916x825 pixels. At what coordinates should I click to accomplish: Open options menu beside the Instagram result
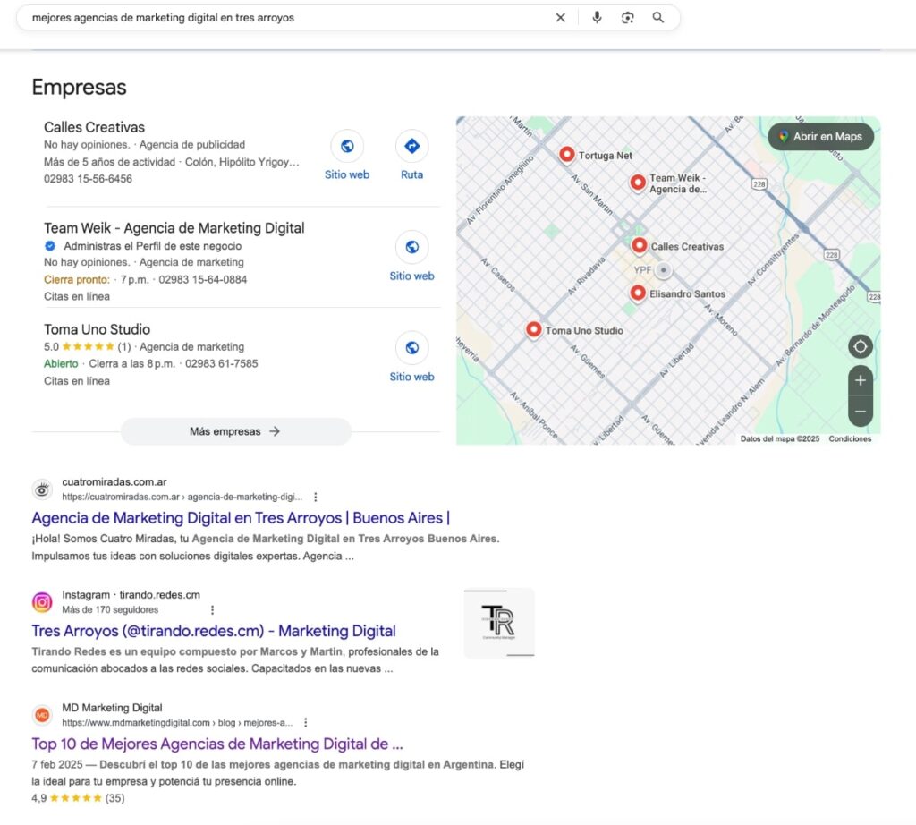[212, 609]
